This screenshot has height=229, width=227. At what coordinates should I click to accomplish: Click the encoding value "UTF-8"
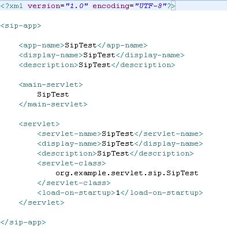click(150, 6)
